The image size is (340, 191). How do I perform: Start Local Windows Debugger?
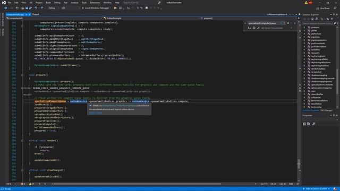click(96, 8)
